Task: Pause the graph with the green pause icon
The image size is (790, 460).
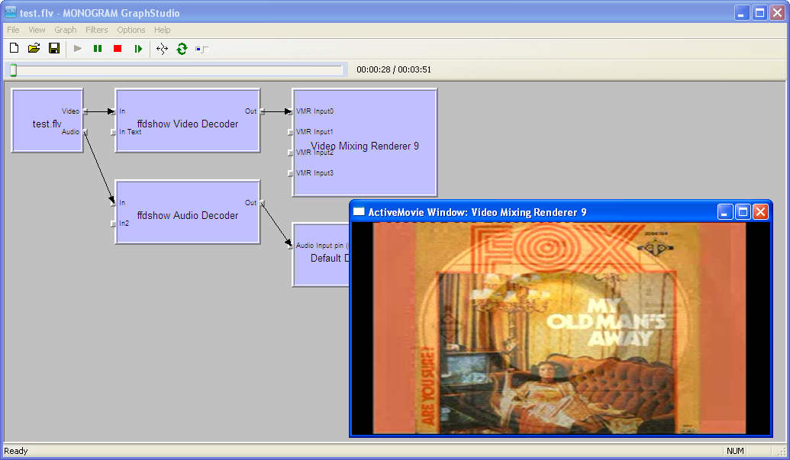Action: [x=98, y=48]
